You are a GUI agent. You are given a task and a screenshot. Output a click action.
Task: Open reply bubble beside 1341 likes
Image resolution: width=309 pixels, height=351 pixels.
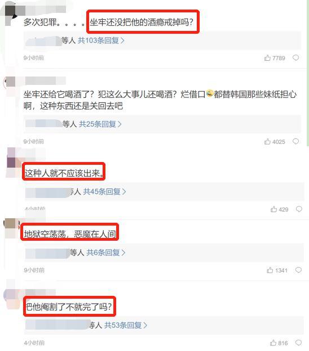point(298,270)
